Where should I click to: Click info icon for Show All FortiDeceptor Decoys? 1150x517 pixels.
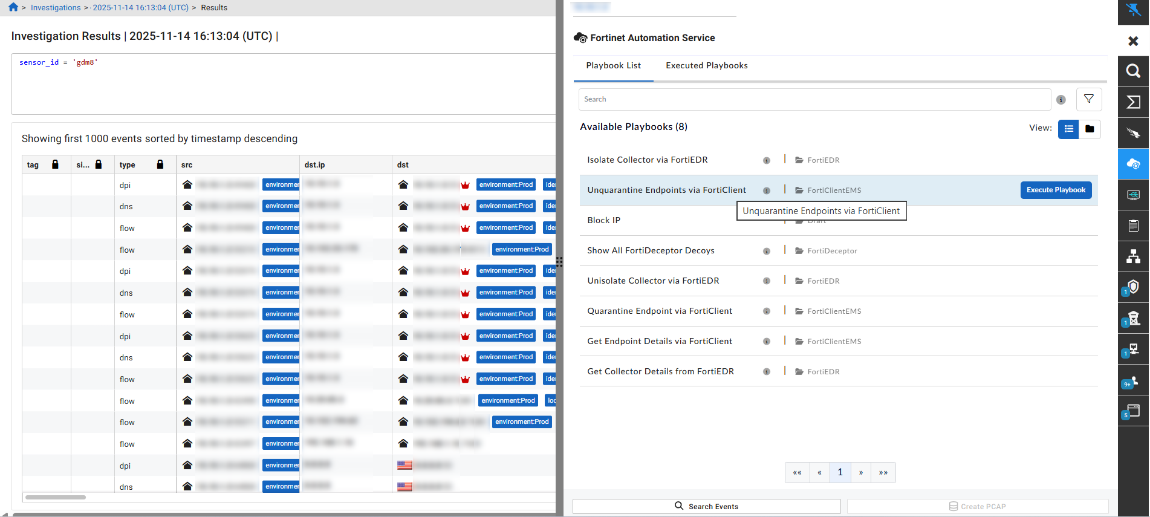point(767,252)
